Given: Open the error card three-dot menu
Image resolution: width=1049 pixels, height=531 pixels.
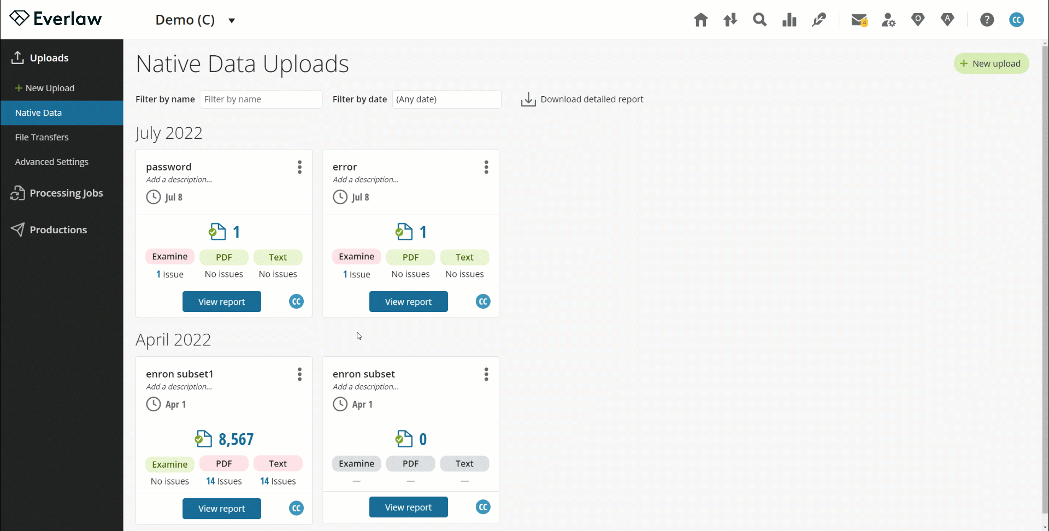Looking at the screenshot, I should [x=486, y=167].
